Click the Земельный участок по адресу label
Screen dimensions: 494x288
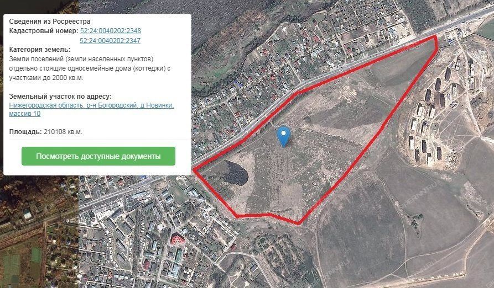(60, 96)
